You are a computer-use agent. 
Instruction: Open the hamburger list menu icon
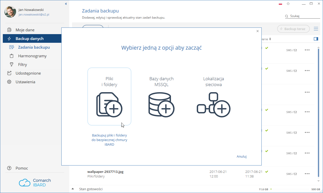[316, 29]
